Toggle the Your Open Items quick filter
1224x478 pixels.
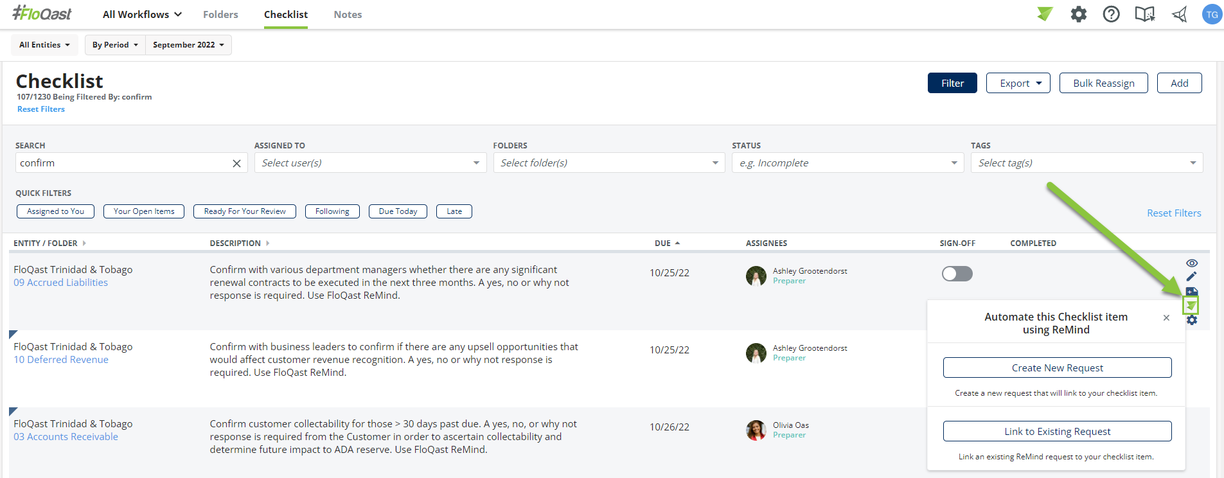pos(144,211)
